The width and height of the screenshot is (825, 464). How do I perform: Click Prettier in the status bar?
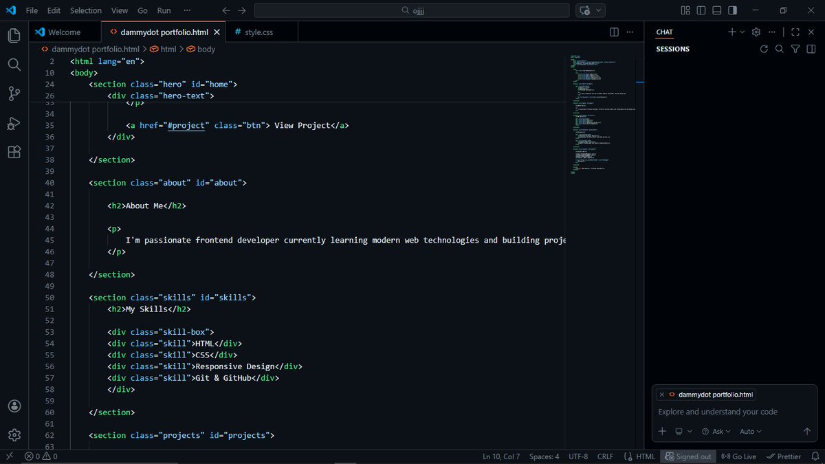(784, 456)
